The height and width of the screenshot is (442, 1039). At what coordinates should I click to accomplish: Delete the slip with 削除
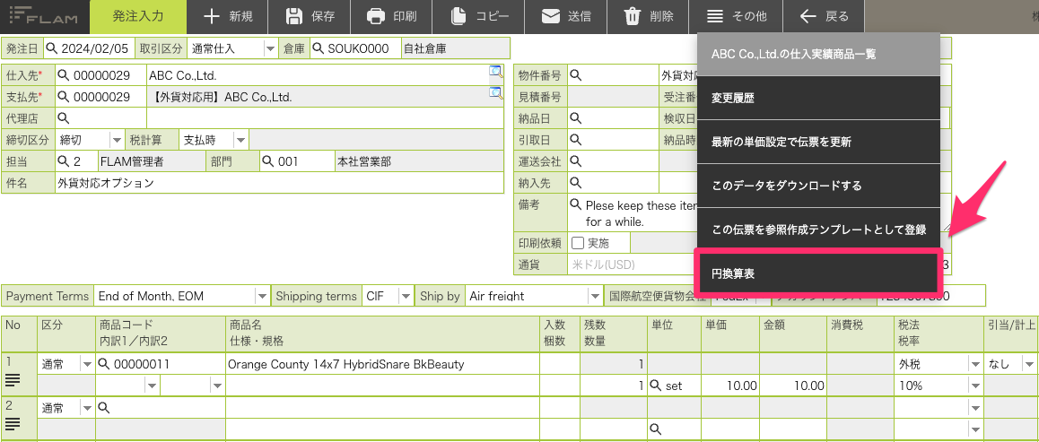(x=648, y=16)
